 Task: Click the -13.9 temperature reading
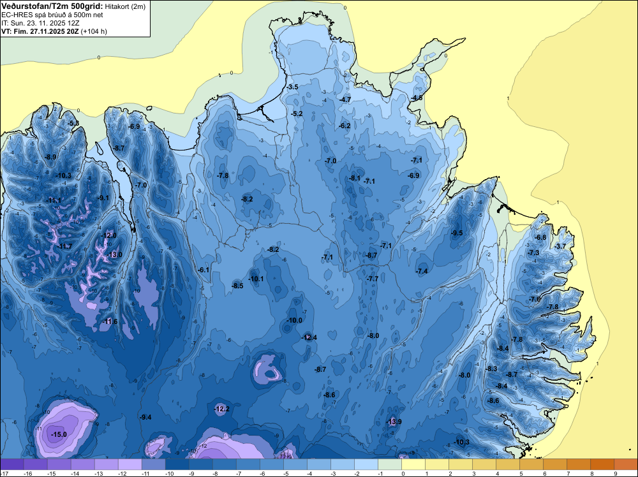coord(394,422)
